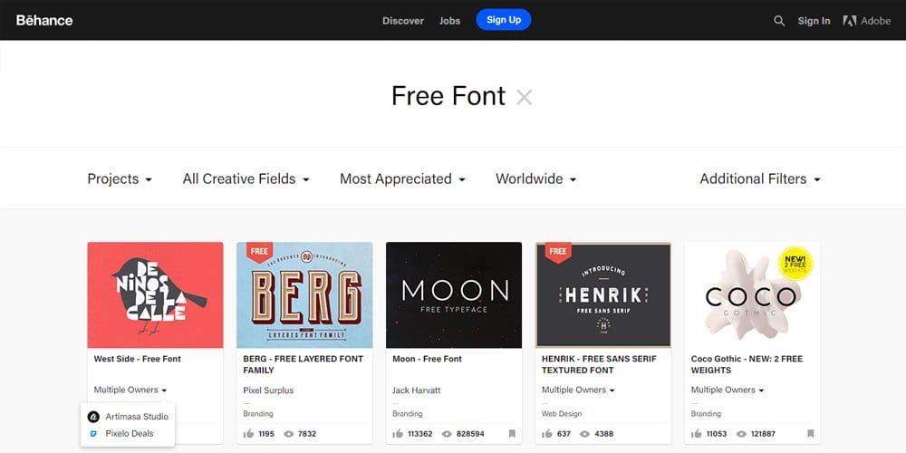Bookmark the Moon - Free Font project

[512, 433]
